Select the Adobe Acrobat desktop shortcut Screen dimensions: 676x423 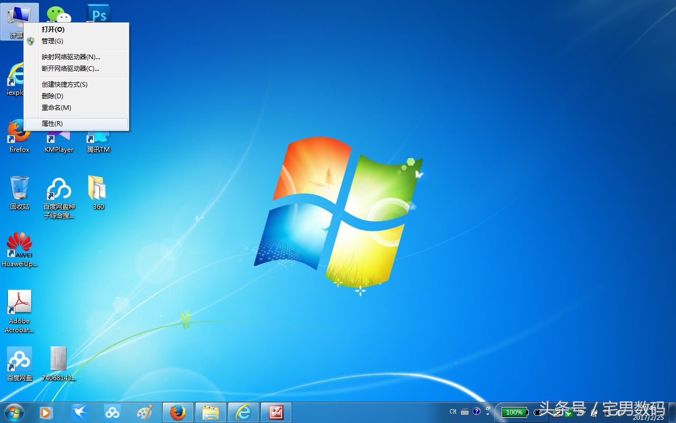coord(20,311)
